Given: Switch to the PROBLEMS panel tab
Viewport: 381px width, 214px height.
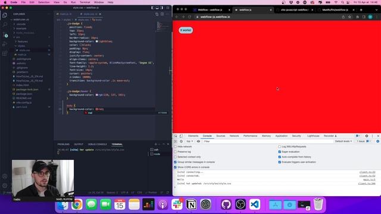Looking at the screenshot, I should click(64, 144).
